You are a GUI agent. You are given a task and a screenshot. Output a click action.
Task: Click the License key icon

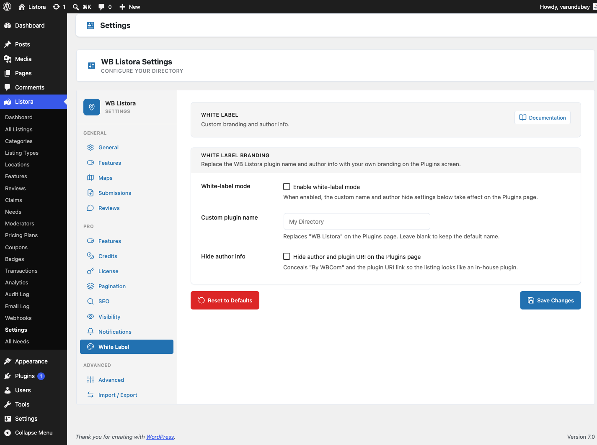pos(90,271)
